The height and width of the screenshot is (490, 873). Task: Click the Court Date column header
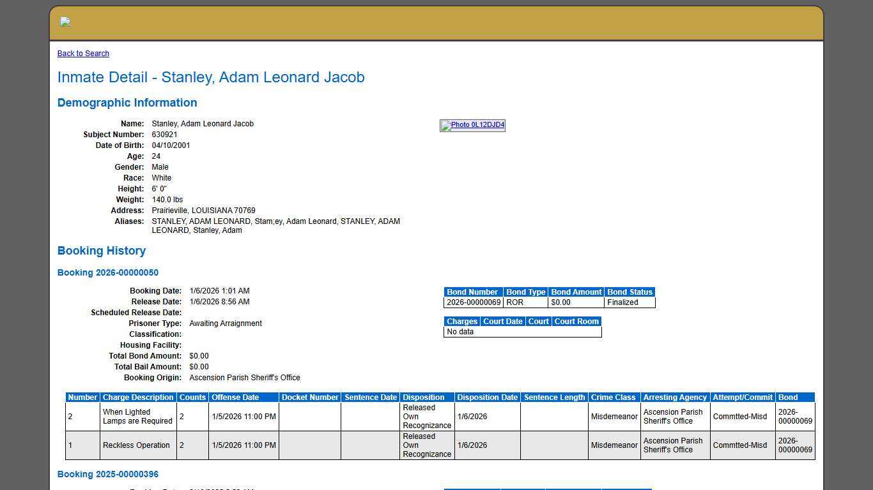click(502, 321)
